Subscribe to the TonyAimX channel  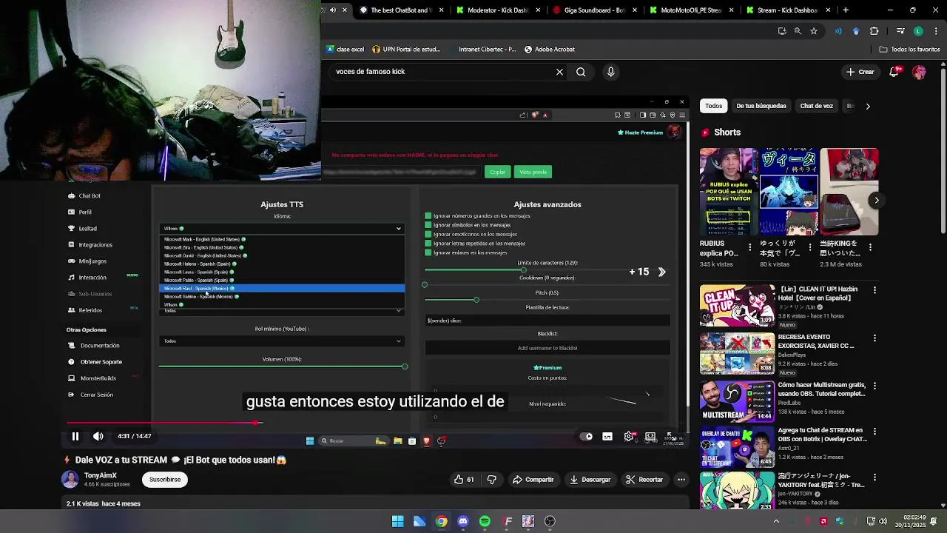click(x=165, y=480)
